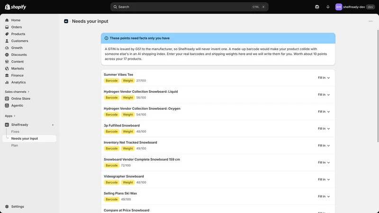Expand Fill in for Selling Plans Ski Wax
Image resolution: width=379 pixels, height=213 pixels.
click(x=324, y=196)
